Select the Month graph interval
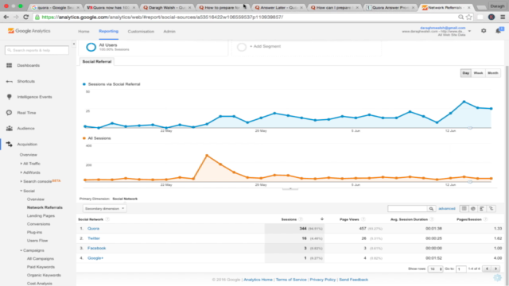 [493, 73]
